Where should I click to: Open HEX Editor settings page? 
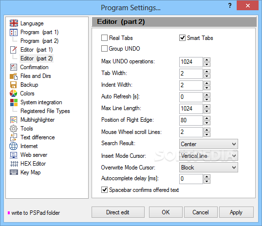pyautogui.click(x=33, y=164)
